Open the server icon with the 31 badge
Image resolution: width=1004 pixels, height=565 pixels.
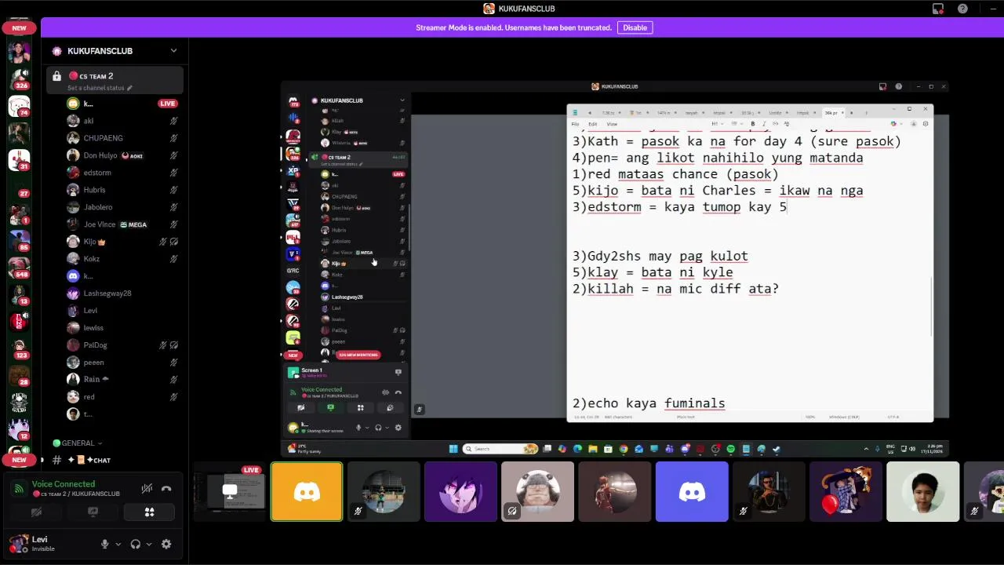pyautogui.click(x=20, y=159)
